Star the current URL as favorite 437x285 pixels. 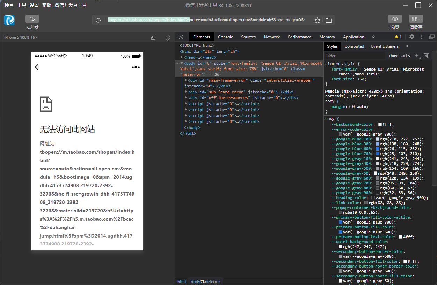[317, 20]
